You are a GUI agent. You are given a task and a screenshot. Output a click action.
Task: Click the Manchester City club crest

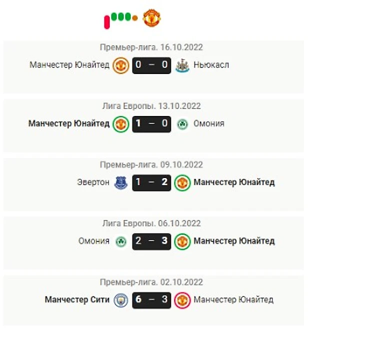pyautogui.click(x=121, y=300)
